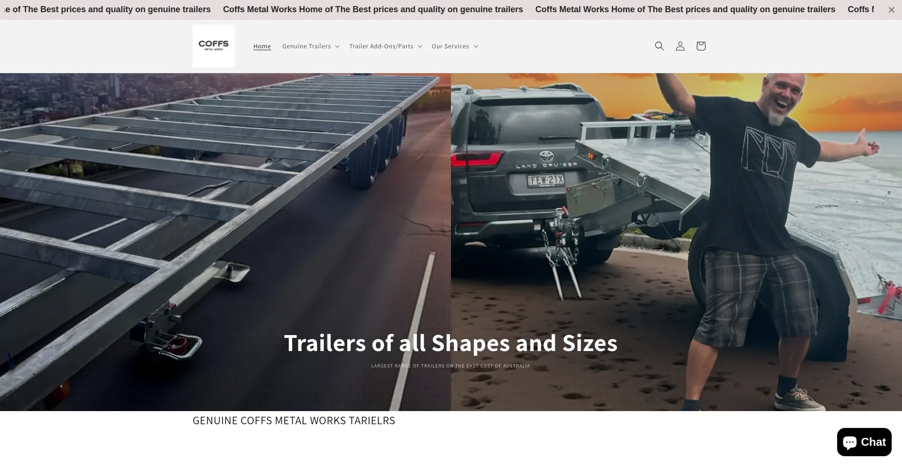Open the shopping cart icon
This screenshot has width=902, height=466.
coord(700,46)
